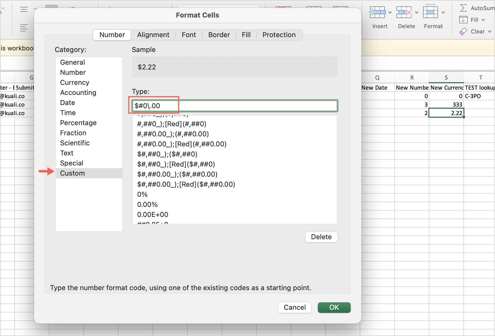The height and width of the screenshot is (336, 495).
Task: Select the 0.00E+00 format code
Action: pyautogui.click(x=153, y=215)
